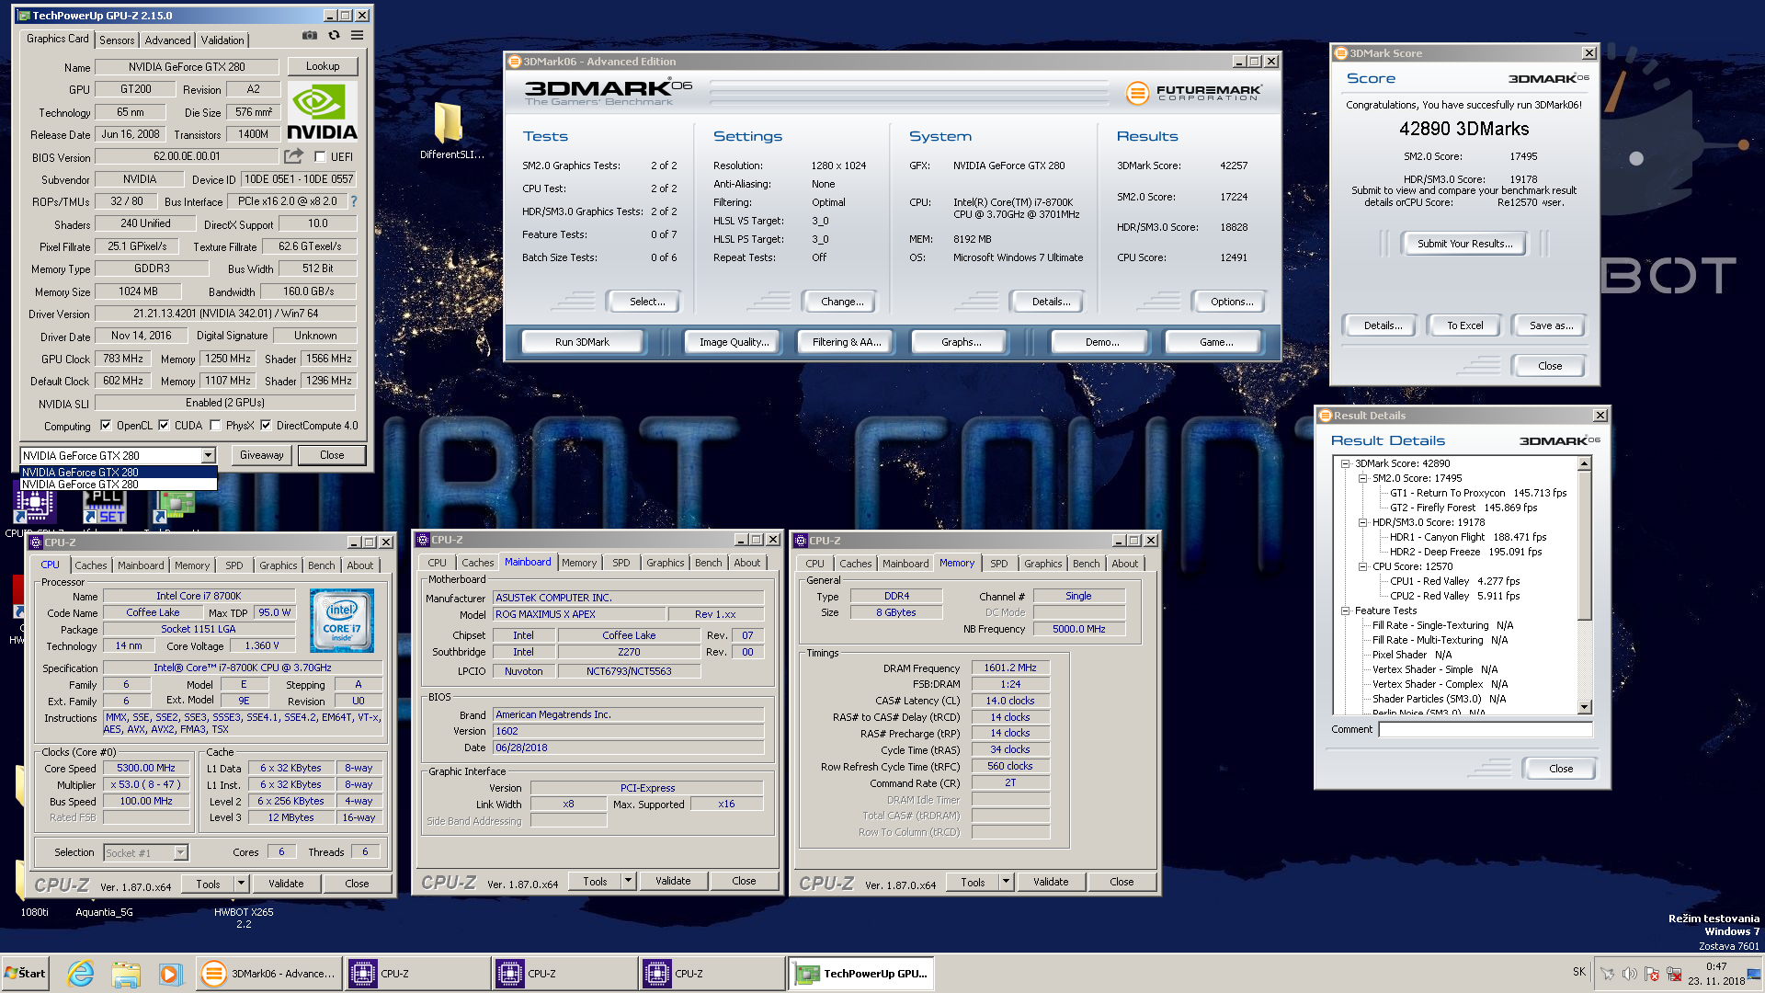Viewport: 1765px width, 993px height.
Task: Click the Intel Core i7 logo in CPU-Z
Action: [342, 622]
